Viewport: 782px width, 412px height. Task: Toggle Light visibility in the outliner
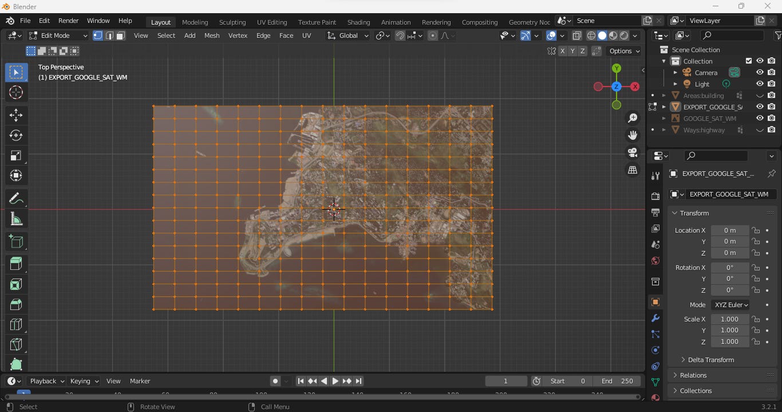(x=760, y=84)
